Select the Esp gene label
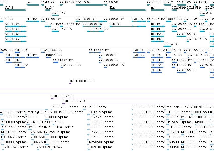 [112, 7]
